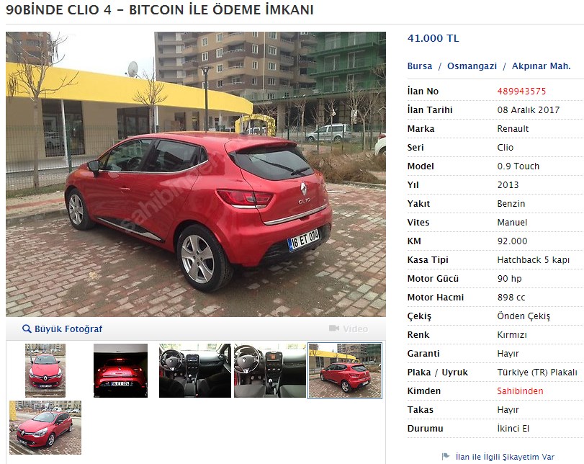Show the front corner view thumbnail in second row
Image resolution: width=584 pixels, height=464 pixels.
[x=45, y=427]
